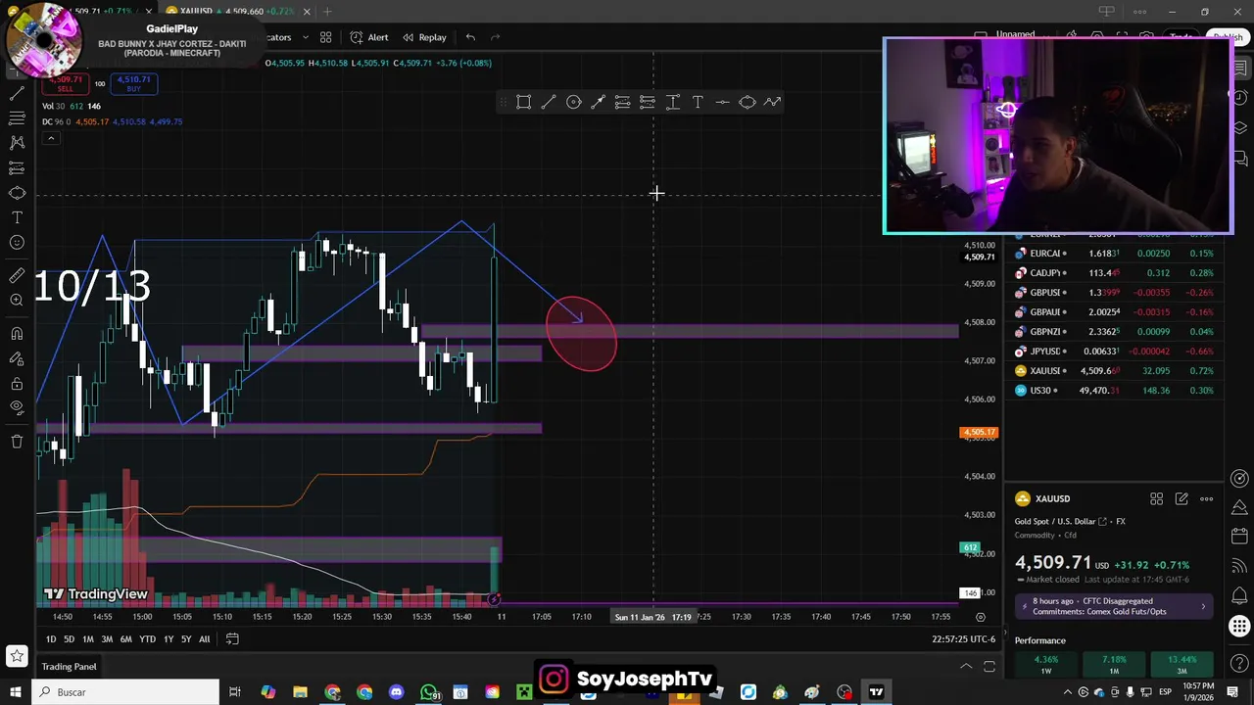The height and width of the screenshot is (705, 1254).
Task: Expand the Indicators favorites dropdown arrow
Action: coord(305,37)
